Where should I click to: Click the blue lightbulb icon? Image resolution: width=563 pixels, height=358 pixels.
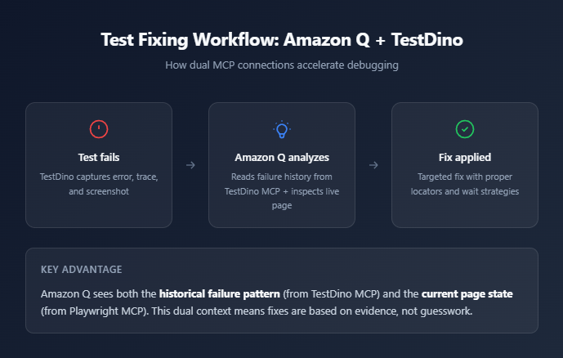click(281, 129)
